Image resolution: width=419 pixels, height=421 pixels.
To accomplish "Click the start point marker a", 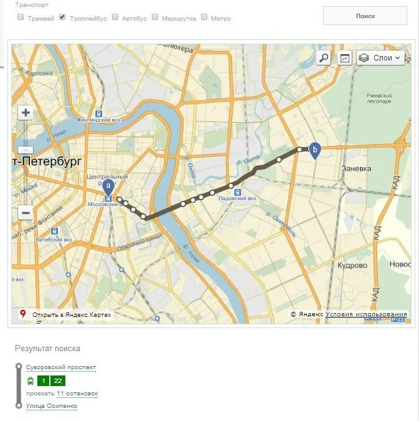I will click(108, 187).
